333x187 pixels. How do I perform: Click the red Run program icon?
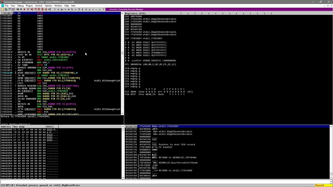pyautogui.click(x=24, y=9)
